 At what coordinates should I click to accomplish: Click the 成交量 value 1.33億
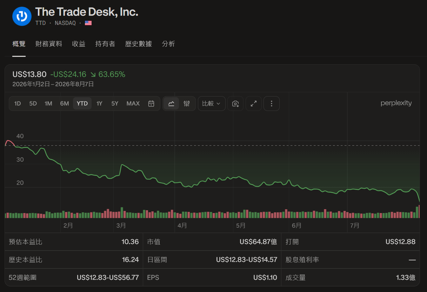coord(406,278)
